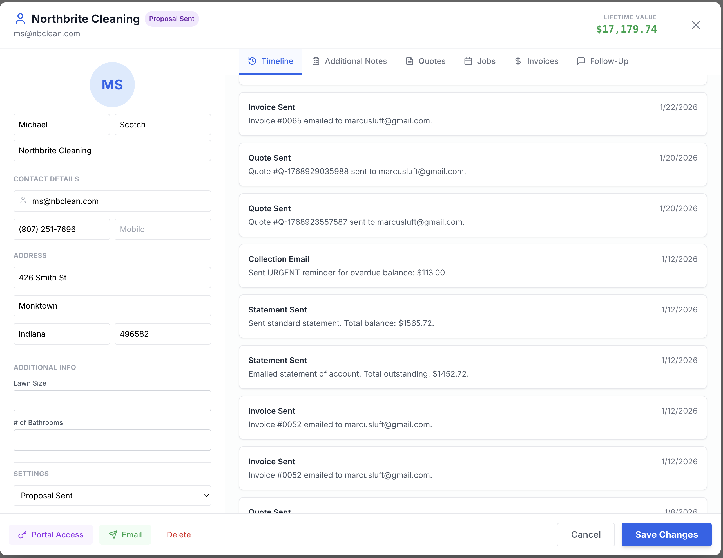This screenshot has width=723, height=558.
Task: Click the Collection Email timeline entry
Action: [473, 265]
